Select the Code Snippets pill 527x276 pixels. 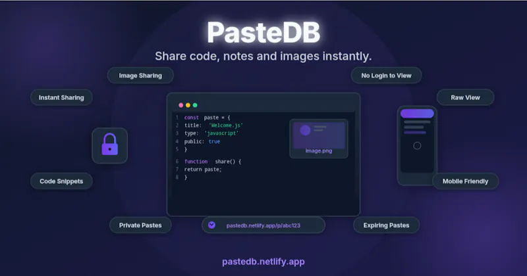pyautogui.click(x=61, y=181)
